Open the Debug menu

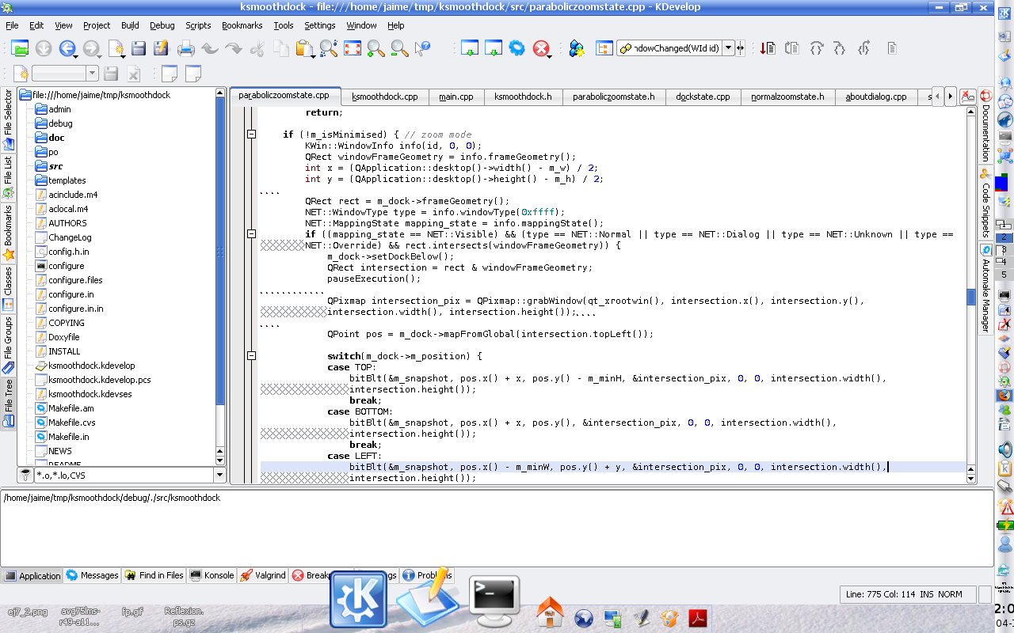click(x=162, y=25)
